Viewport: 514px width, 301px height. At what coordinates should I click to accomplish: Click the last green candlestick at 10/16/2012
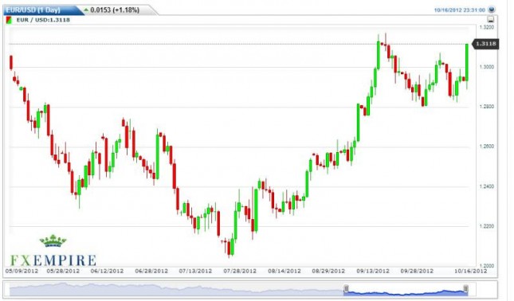click(x=467, y=62)
